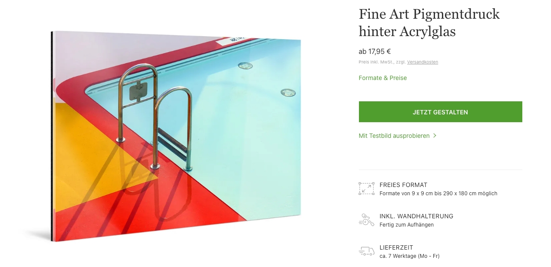Screen dimensions: 551x267
Task: Click the Fertig zum Aufhängen text
Action: click(x=407, y=225)
